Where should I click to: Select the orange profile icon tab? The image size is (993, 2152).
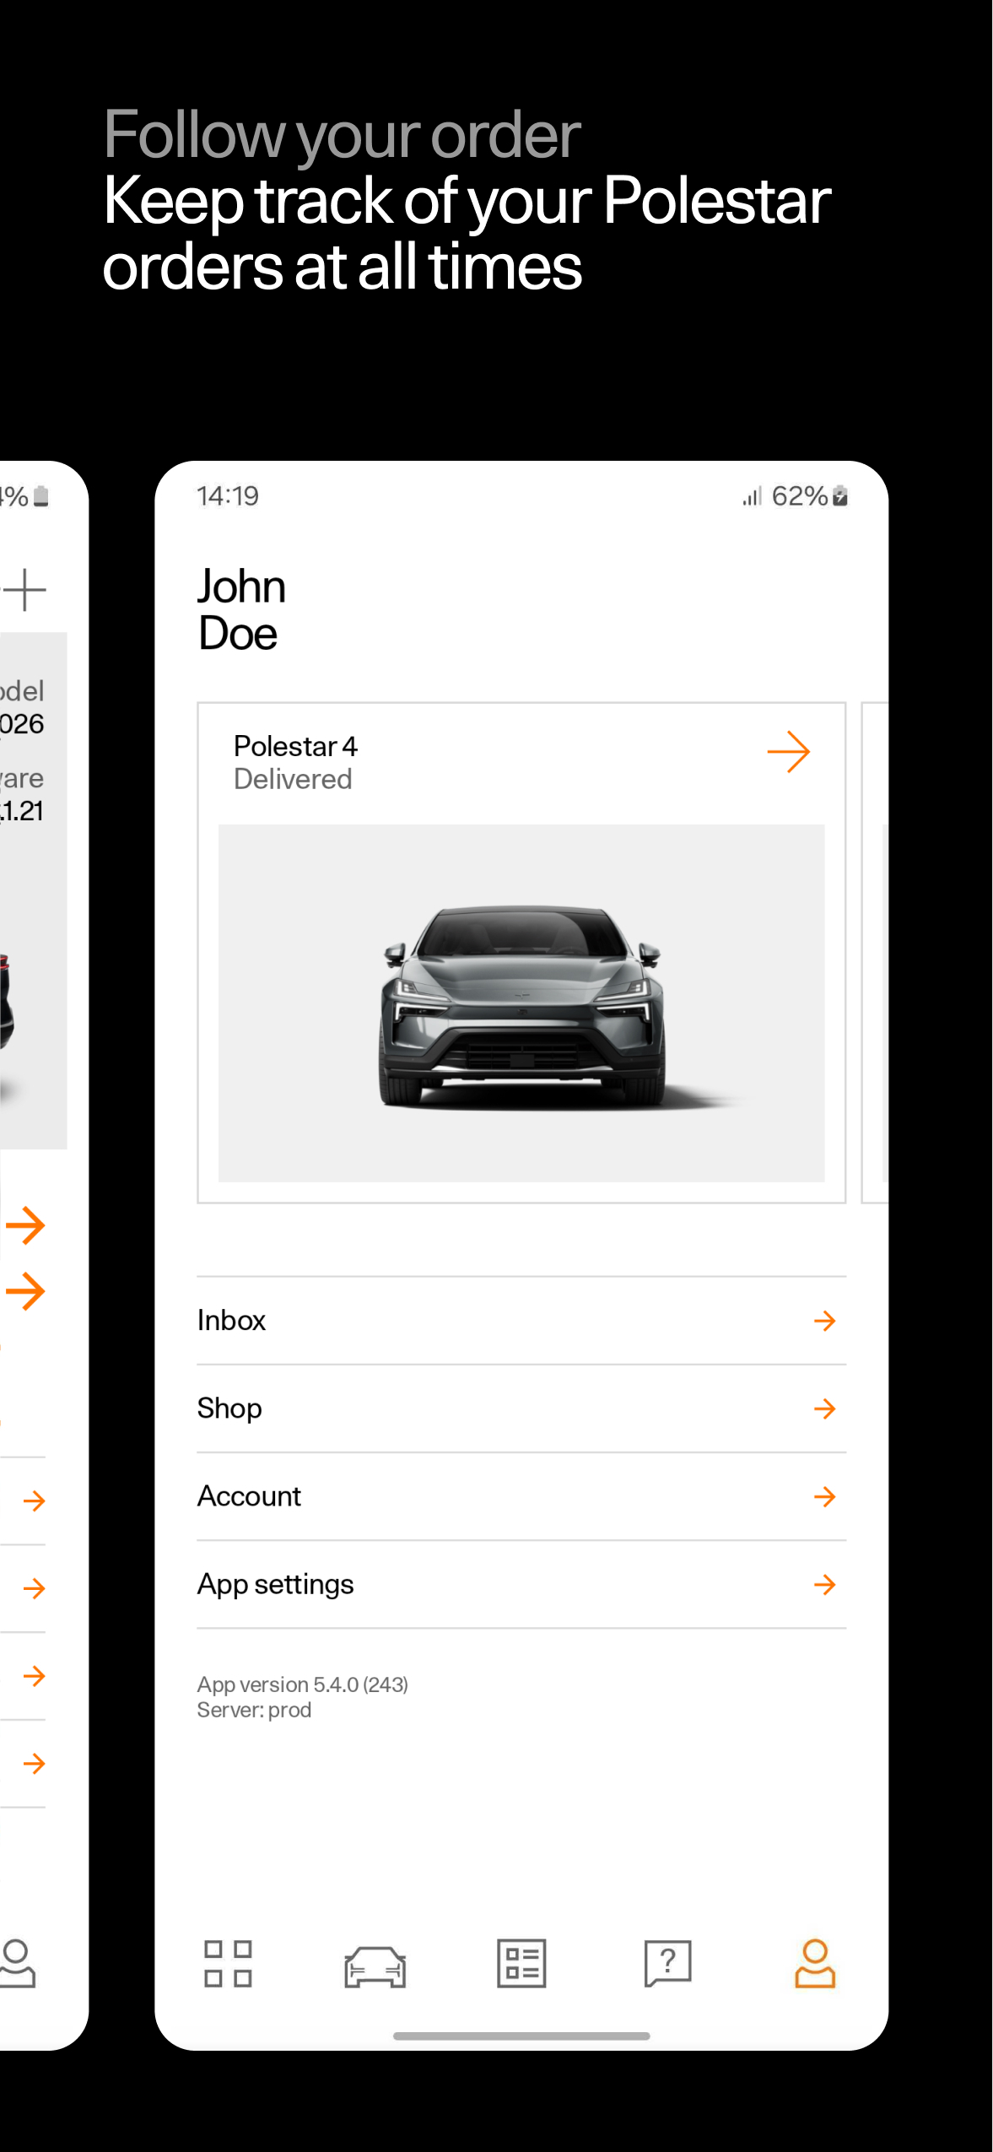815,1963
